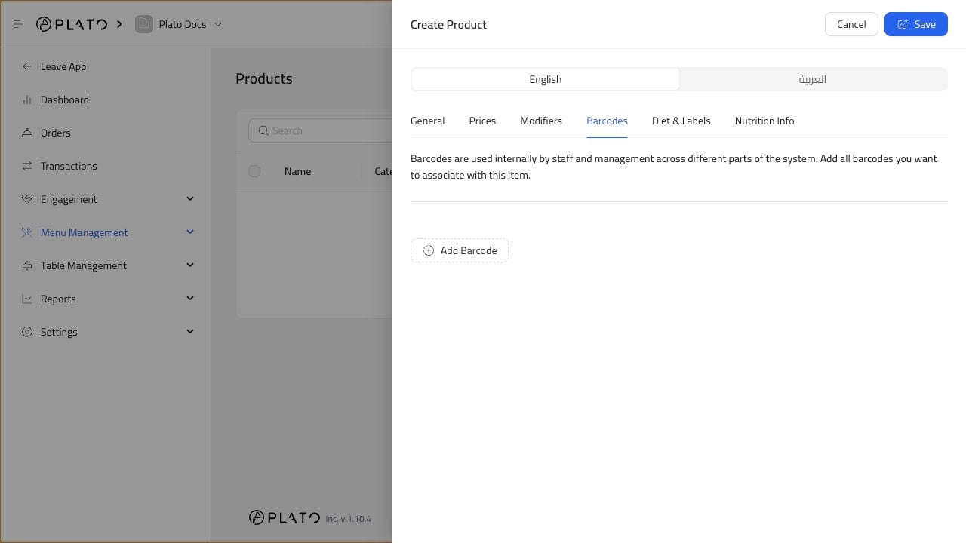Image resolution: width=966 pixels, height=543 pixels.
Task: Collapse the Menu Management chevron
Action: tap(190, 232)
